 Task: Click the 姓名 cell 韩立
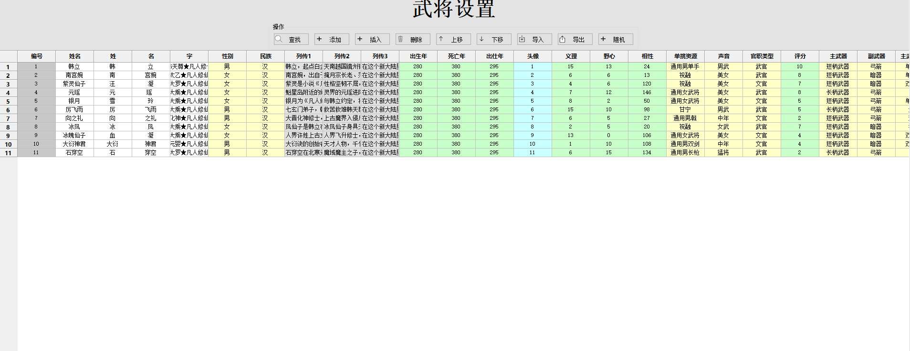pyautogui.click(x=75, y=67)
